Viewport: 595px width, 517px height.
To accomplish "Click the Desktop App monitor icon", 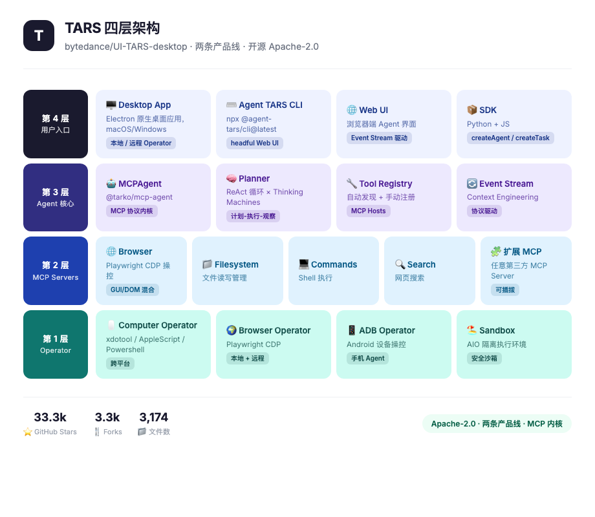I will click(x=111, y=105).
